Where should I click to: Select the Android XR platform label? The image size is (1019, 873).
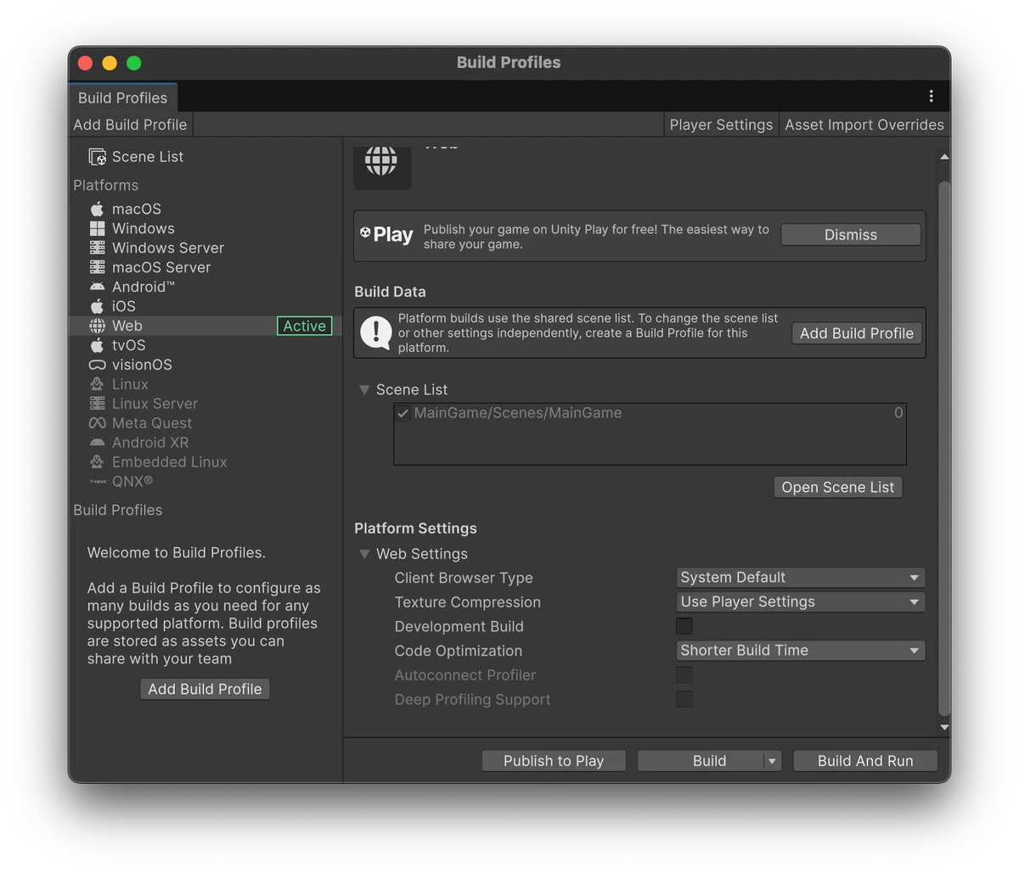click(x=150, y=443)
